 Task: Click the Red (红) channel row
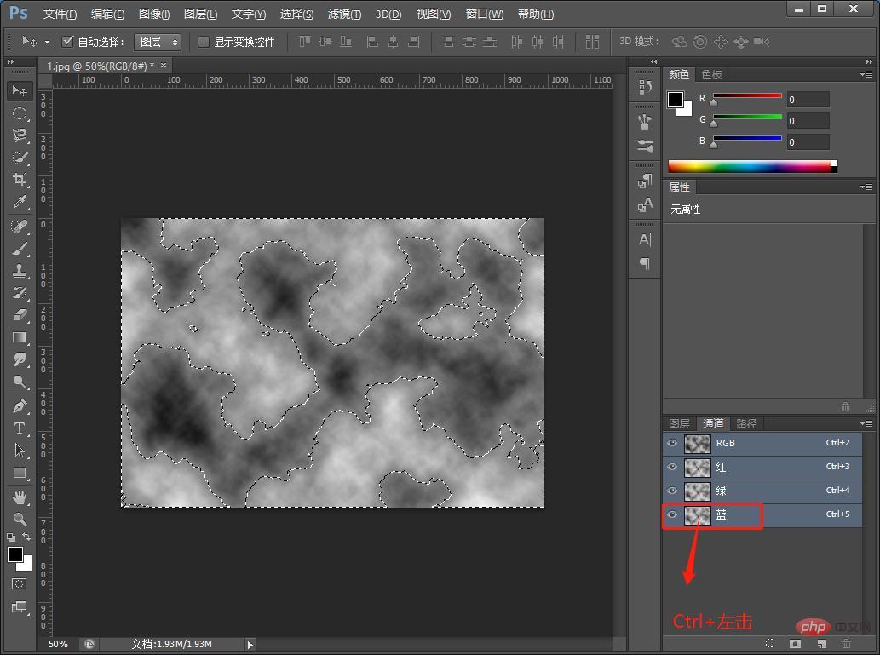pyautogui.click(x=762, y=467)
